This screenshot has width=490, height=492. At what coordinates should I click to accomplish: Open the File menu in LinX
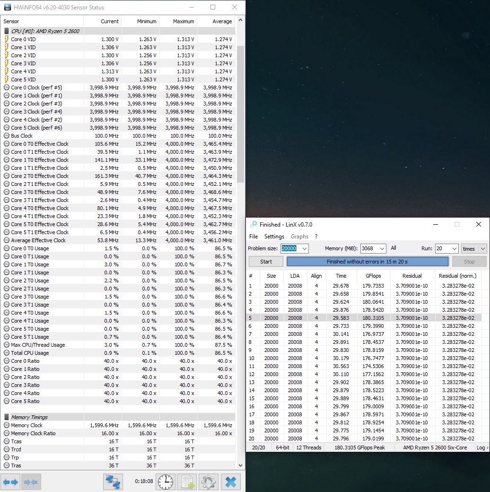(254, 236)
